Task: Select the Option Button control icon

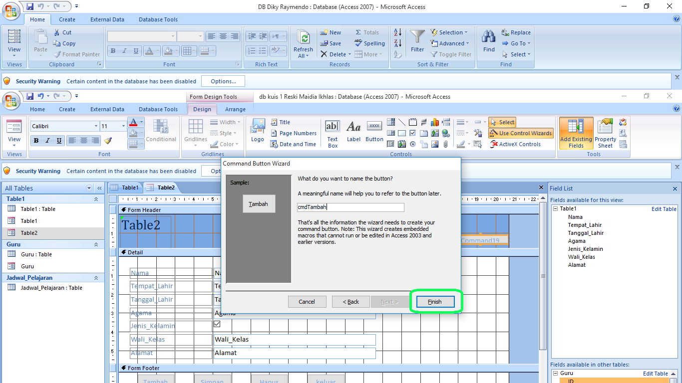Action: click(413, 144)
